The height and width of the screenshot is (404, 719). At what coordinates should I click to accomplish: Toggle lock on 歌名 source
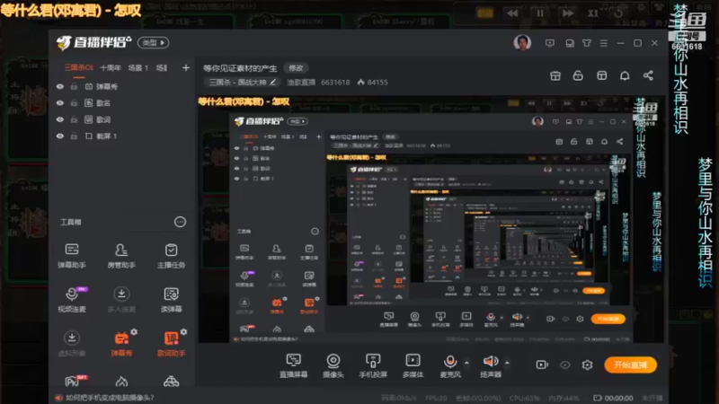click(74, 103)
